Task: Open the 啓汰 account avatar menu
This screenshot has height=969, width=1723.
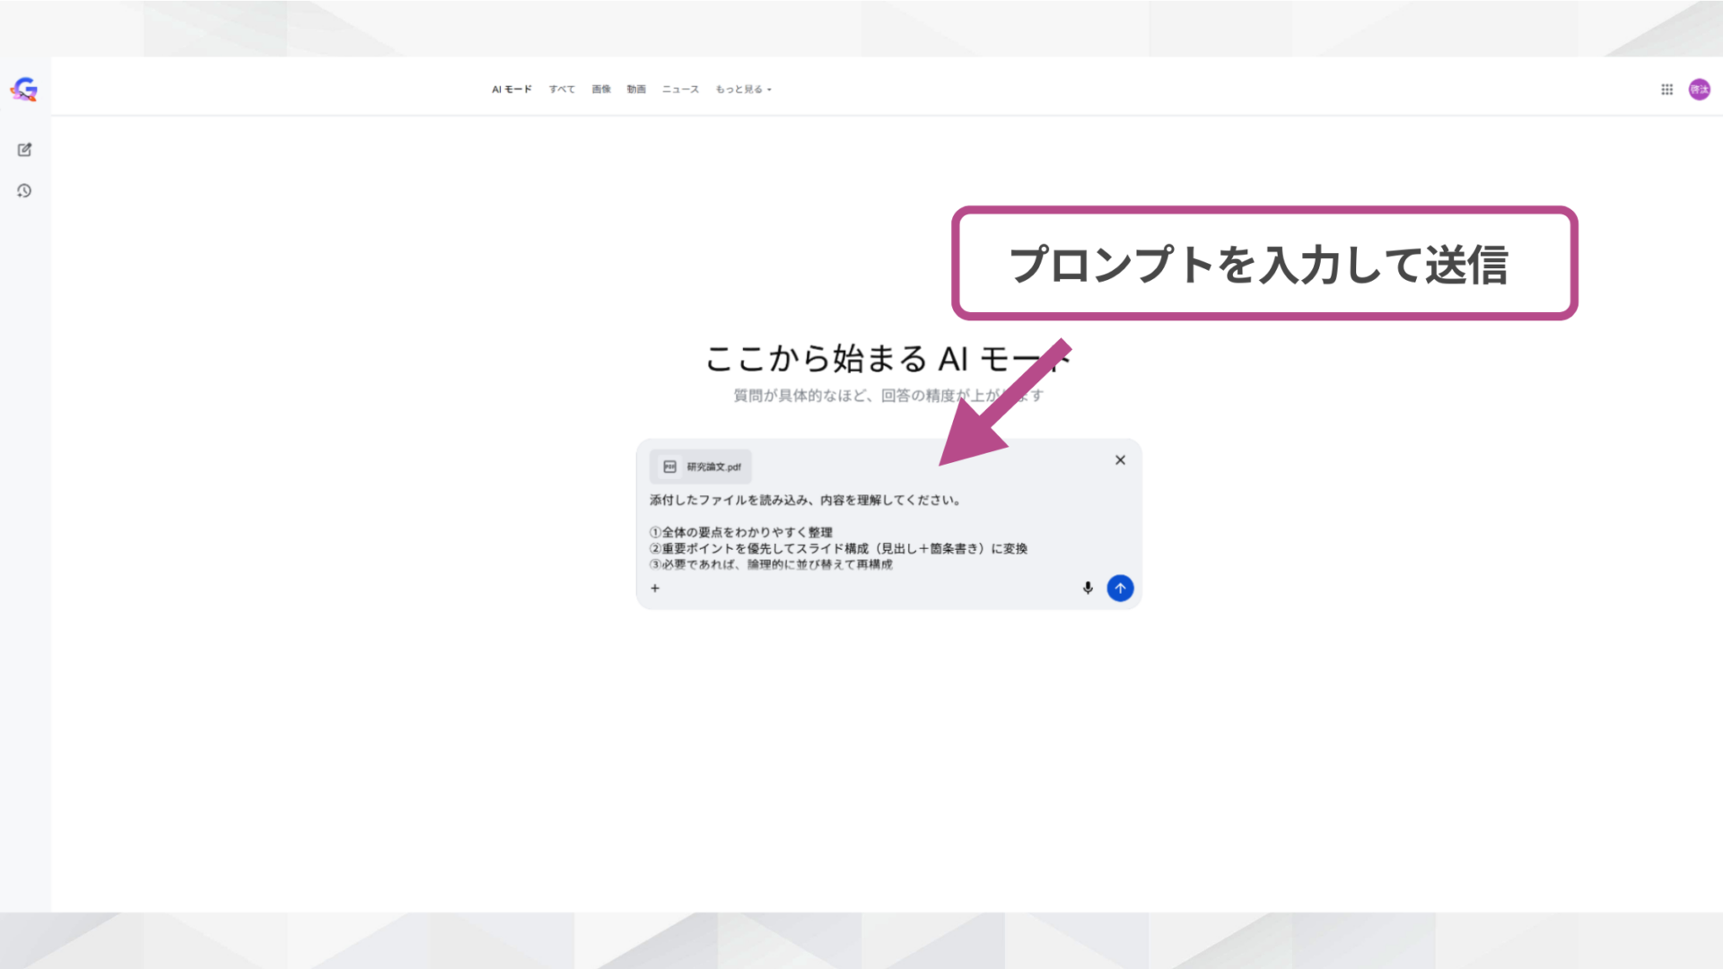Action: [x=1699, y=89]
